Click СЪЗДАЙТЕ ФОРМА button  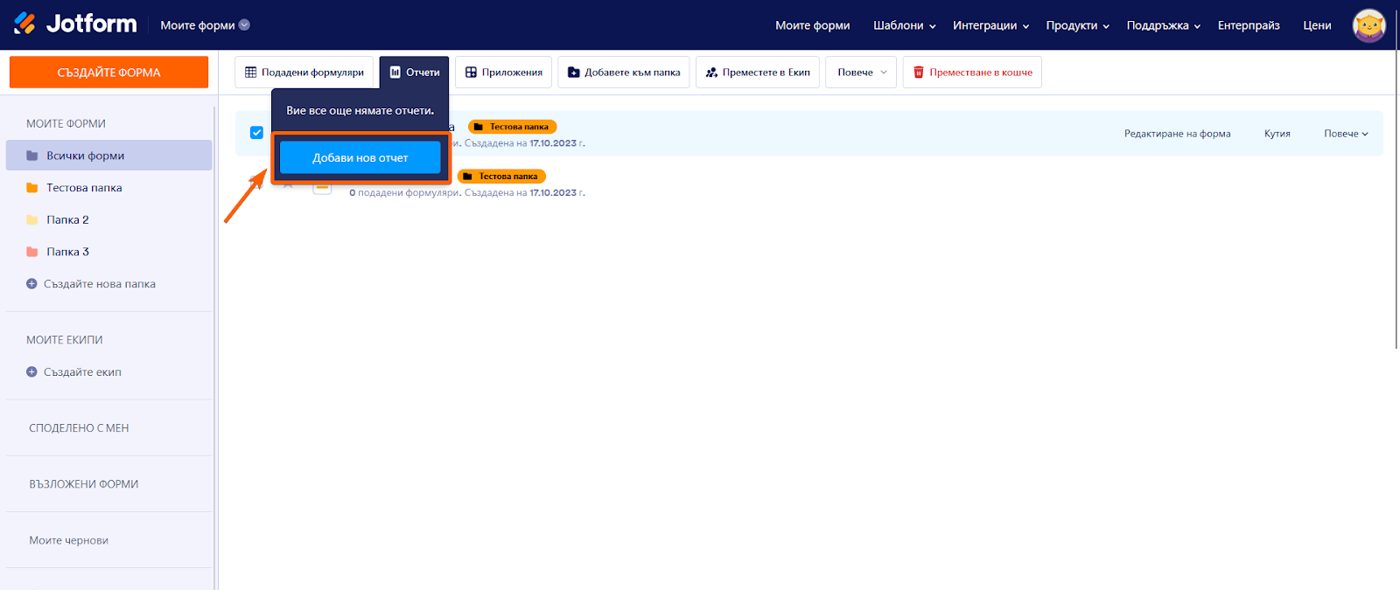108,73
